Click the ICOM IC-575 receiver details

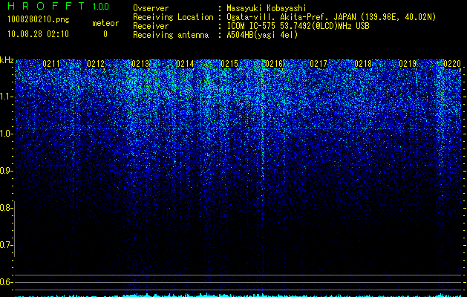[298, 26]
